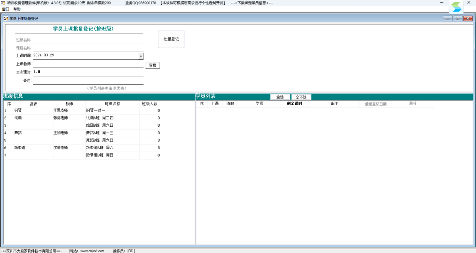476x253 pixels.
Task: Select the 绘画 course cell
Action: (33, 118)
